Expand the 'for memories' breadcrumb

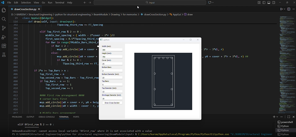(130, 14)
